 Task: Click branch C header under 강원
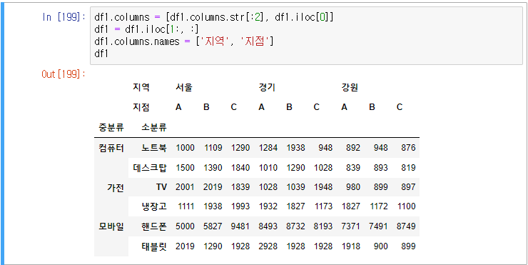click(400, 107)
